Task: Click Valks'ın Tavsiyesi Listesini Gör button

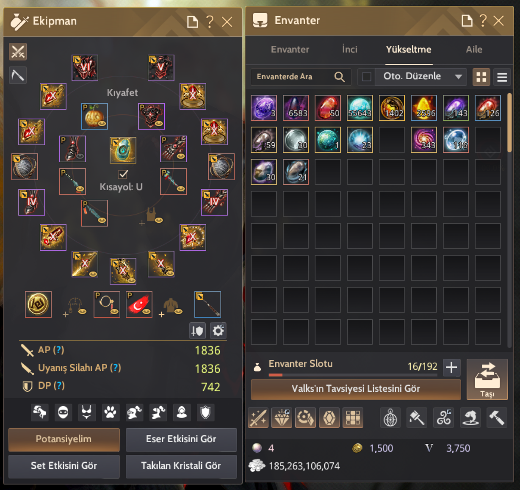Action: [356, 389]
